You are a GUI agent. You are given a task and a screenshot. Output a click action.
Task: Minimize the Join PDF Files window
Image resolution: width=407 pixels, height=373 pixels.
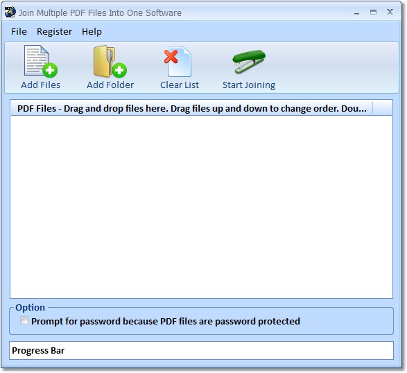(x=357, y=13)
